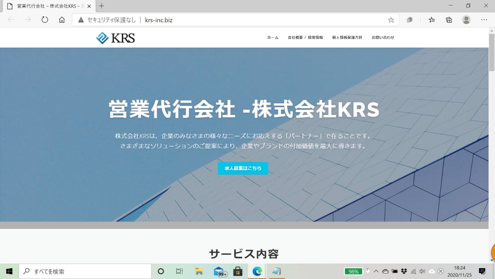The width and height of the screenshot is (495, 279).
Task: Open the app next to Edge on taskbar
Action: (x=277, y=271)
